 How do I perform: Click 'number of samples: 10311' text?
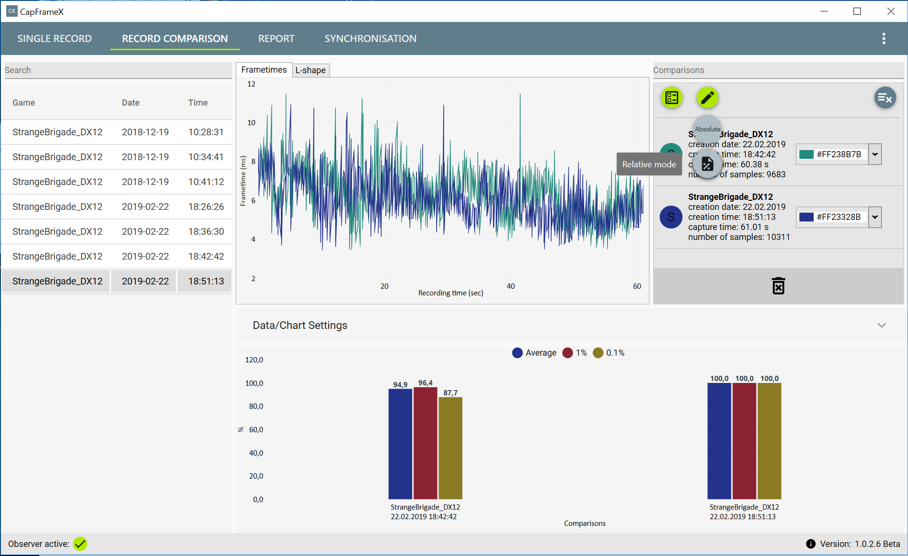[739, 237]
